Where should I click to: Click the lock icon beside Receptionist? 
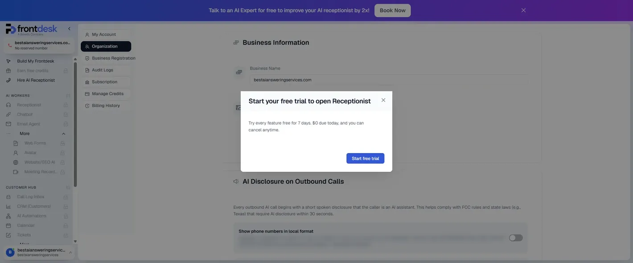pos(66,105)
